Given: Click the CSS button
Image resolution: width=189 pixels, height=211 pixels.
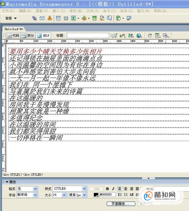Looking at the screenshot, I should tap(96, 189).
